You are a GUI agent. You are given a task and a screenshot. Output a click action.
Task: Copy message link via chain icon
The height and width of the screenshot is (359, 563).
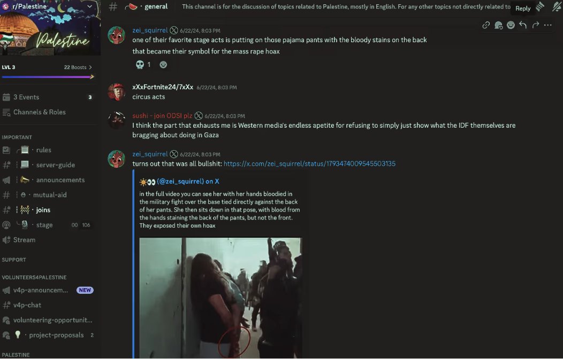pos(486,25)
